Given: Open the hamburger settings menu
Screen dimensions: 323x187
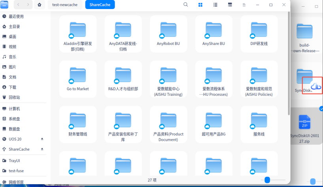Looking at the screenshot, I should (244, 5).
